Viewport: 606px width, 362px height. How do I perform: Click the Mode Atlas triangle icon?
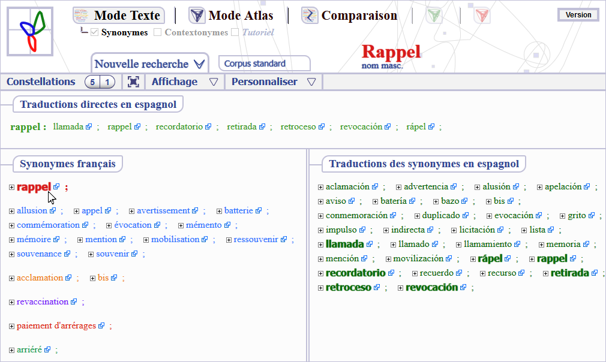click(x=197, y=16)
